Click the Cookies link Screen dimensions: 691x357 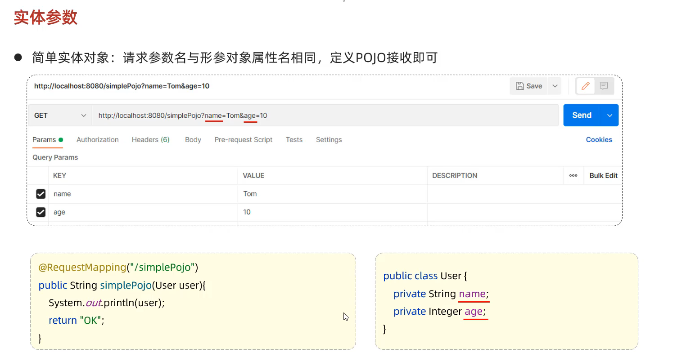[x=599, y=140]
